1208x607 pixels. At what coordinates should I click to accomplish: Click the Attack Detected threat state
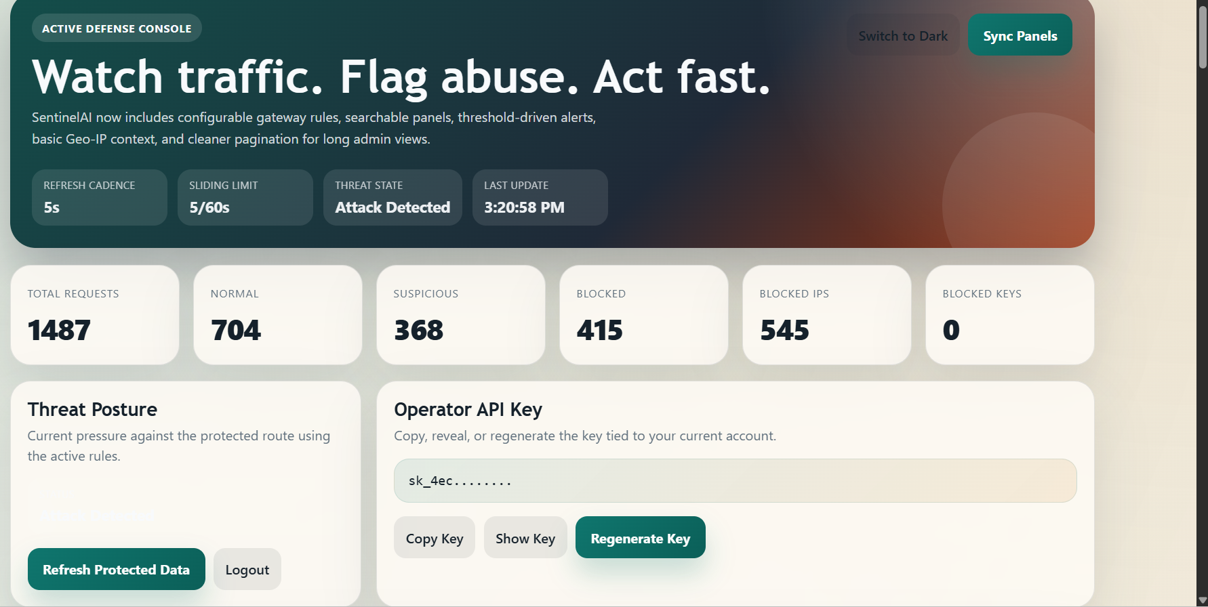(392, 207)
